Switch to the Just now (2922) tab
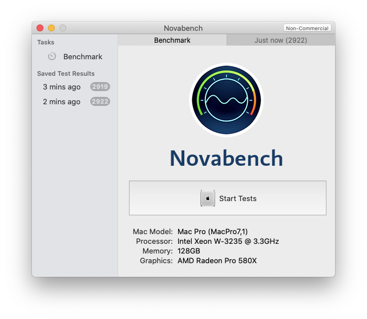The image size is (367, 319). point(281,40)
